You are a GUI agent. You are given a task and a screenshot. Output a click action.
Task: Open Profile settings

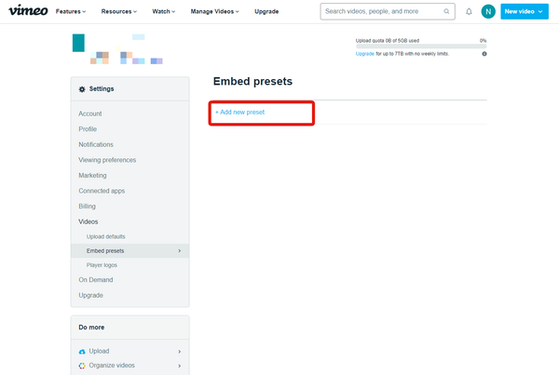pos(88,129)
